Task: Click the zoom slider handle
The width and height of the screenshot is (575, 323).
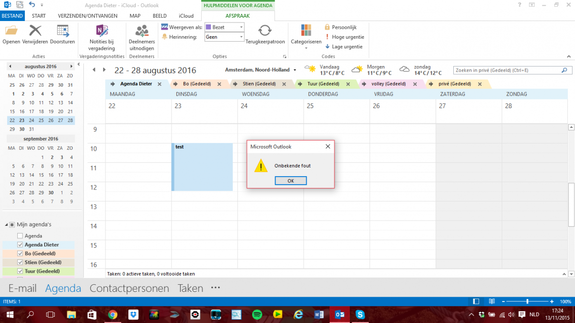Action: coord(528,301)
